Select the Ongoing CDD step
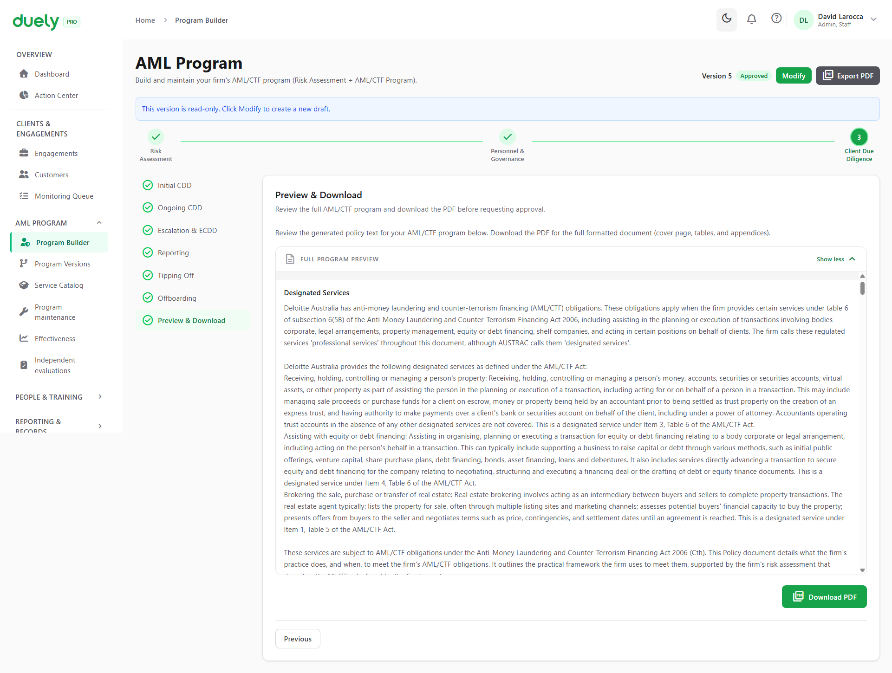Viewport: 892px width, 673px height. (193, 207)
